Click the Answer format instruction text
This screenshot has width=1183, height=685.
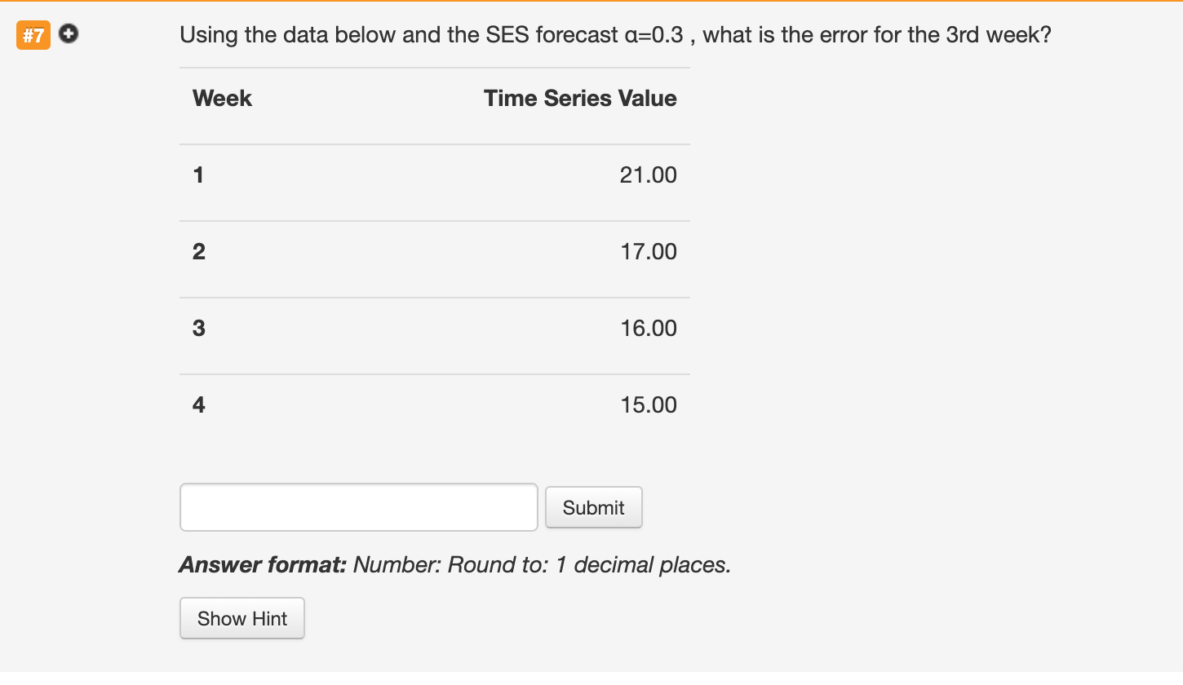tap(454, 564)
